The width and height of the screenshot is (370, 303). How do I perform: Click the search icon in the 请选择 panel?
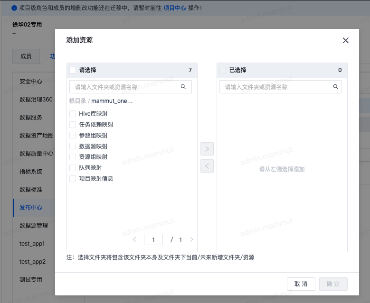[x=183, y=87]
